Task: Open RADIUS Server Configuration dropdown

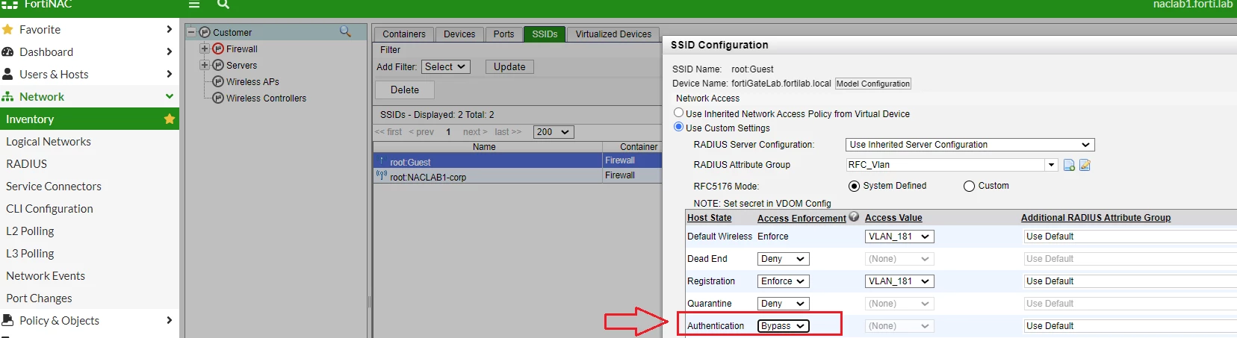Action: [x=970, y=145]
